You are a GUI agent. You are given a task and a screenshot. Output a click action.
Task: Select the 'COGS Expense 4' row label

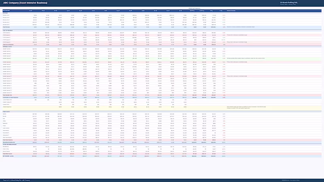click(6, 40)
